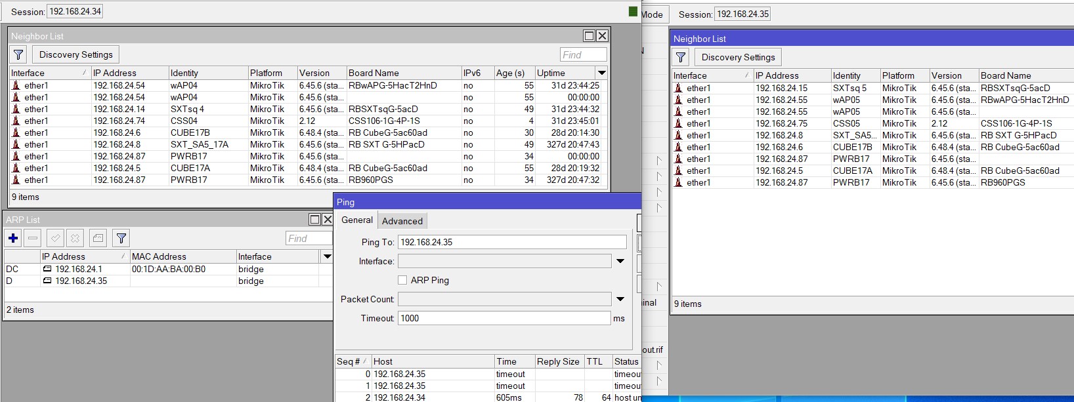Select the SXTsq 4 row in left Neighbor List

[309, 109]
